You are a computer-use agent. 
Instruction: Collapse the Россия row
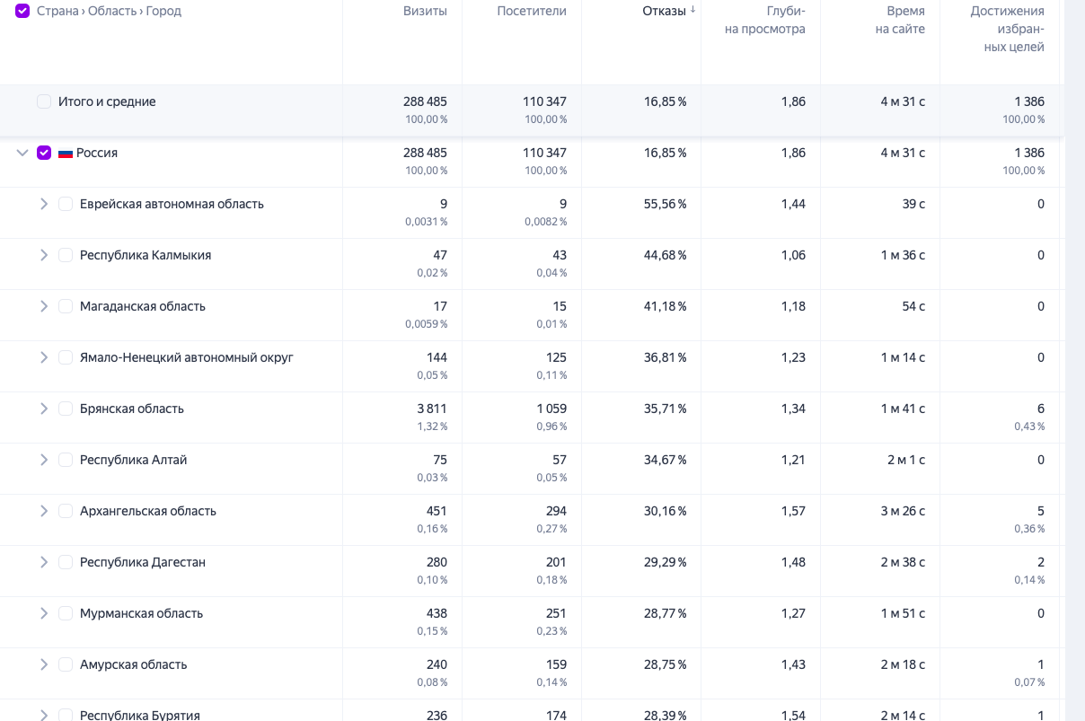point(22,153)
